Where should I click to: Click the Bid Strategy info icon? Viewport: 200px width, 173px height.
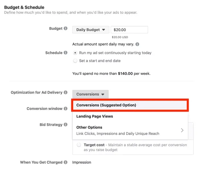tap(66, 125)
